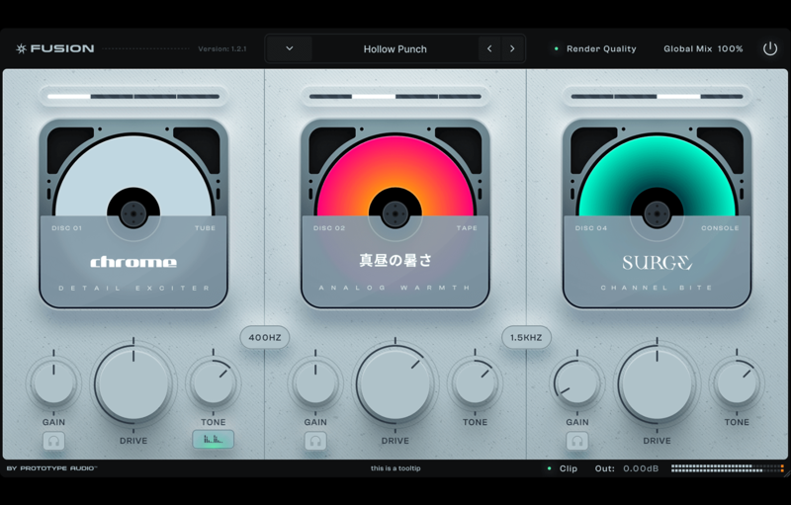Solo the third band with headphone icon
Image resolution: width=791 pixels, height=505 pixels.
(577, 441)
